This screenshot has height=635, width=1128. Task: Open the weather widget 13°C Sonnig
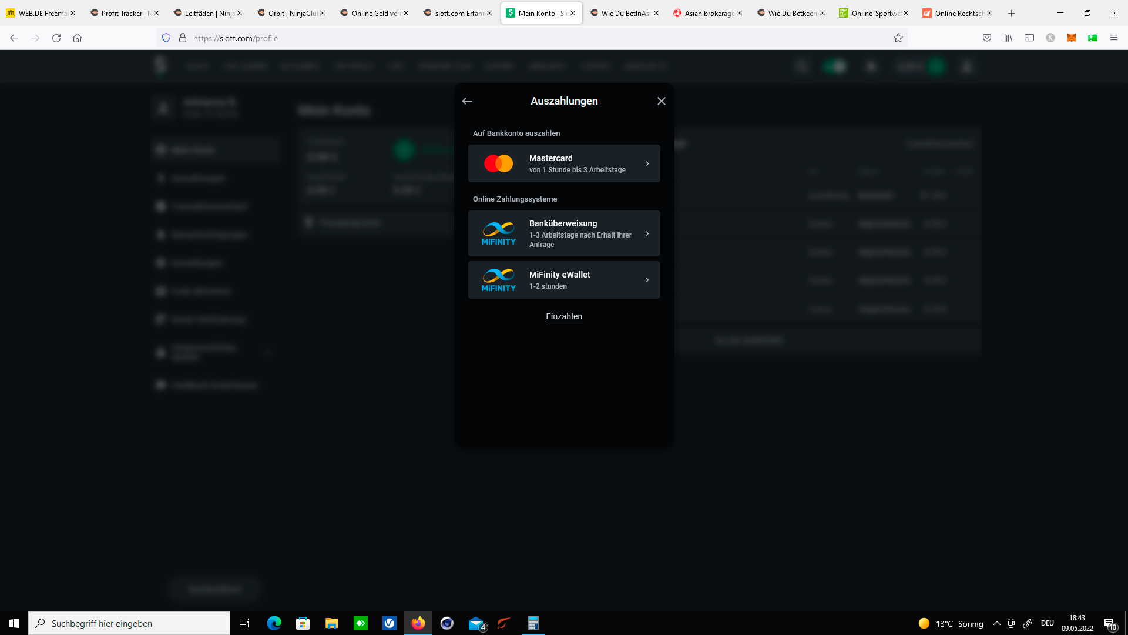(x=951, y=623)
